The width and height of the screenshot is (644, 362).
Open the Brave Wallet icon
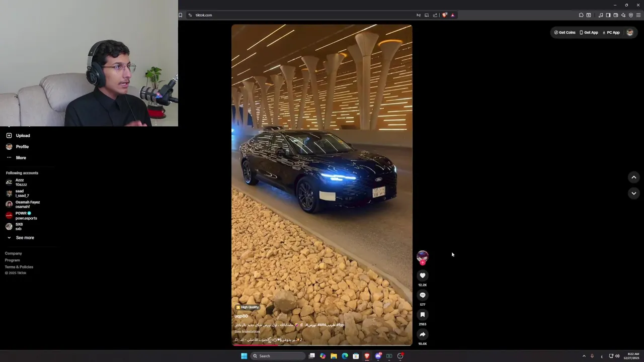(x=616, y=15)
